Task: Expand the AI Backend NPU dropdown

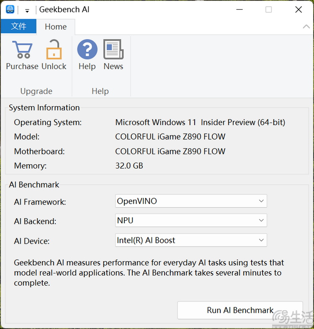Action: pos(191,220)
